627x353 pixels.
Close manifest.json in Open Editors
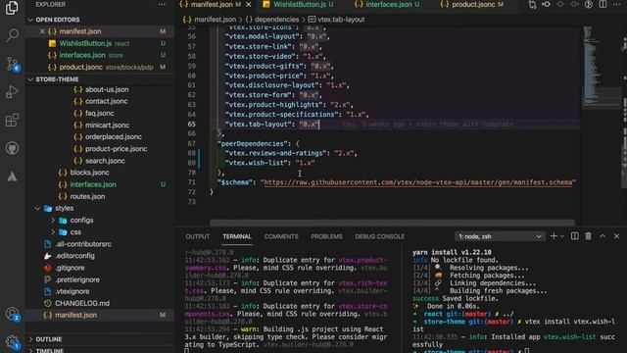(42, 31)
